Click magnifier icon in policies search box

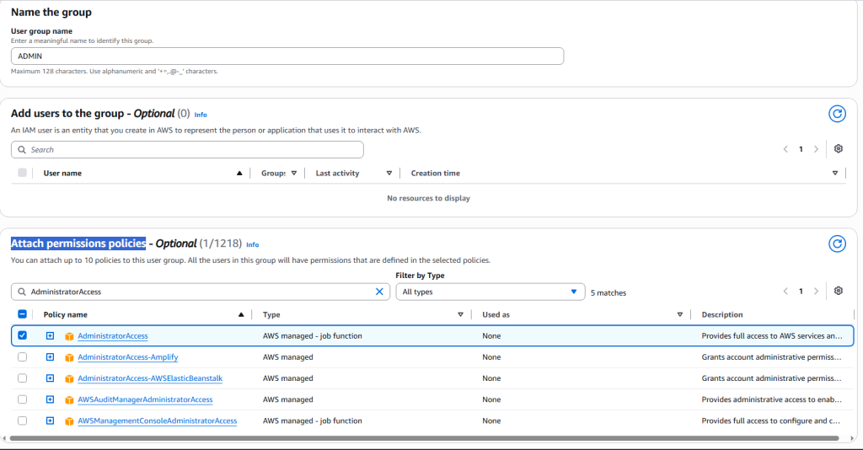coord(21,292)
